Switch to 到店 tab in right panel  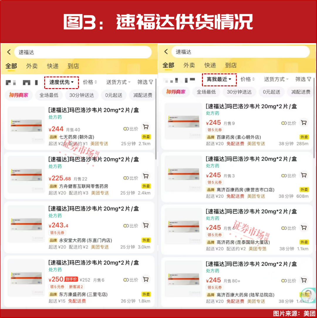(x=231, y=65)
